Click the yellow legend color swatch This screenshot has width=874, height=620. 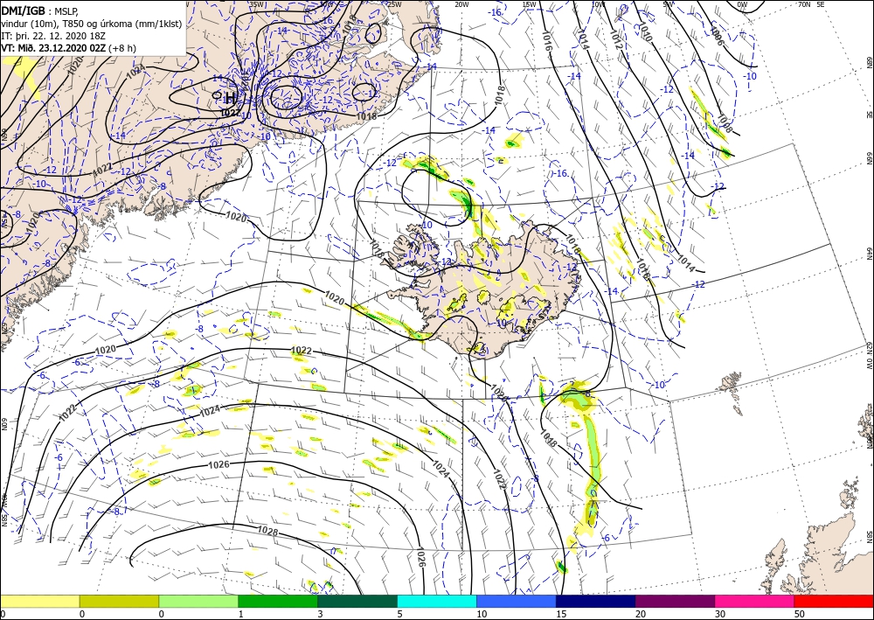(x=39, y=601)
